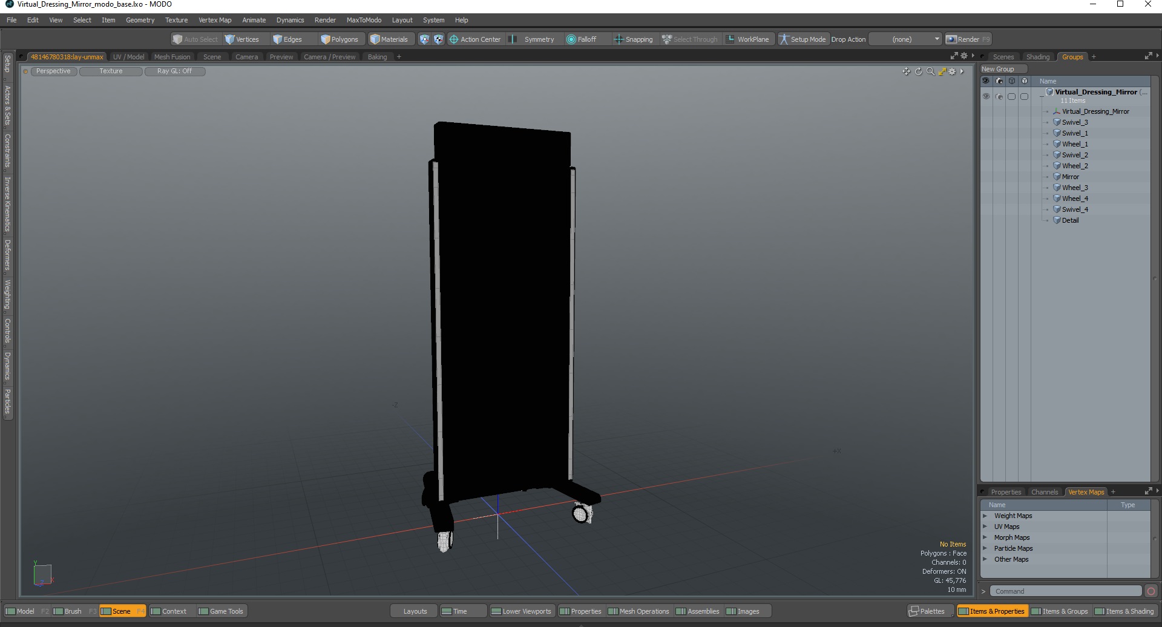The height and width of the screenshot is (627, 1162).
Task: Add a new tab beside Groups
Action: pyautogui.click(x=1094, y=57)
